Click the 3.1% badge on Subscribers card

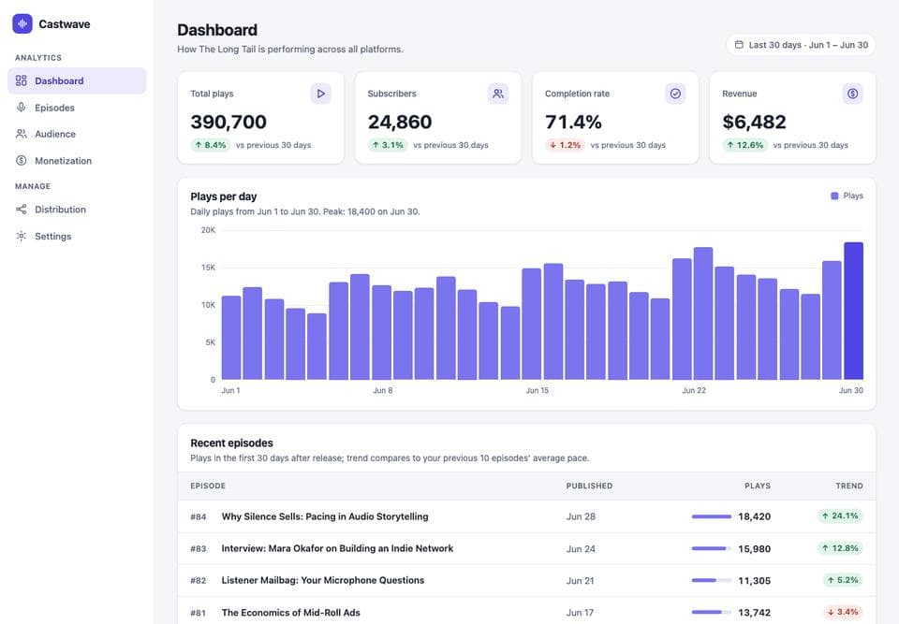pos(388,145)
